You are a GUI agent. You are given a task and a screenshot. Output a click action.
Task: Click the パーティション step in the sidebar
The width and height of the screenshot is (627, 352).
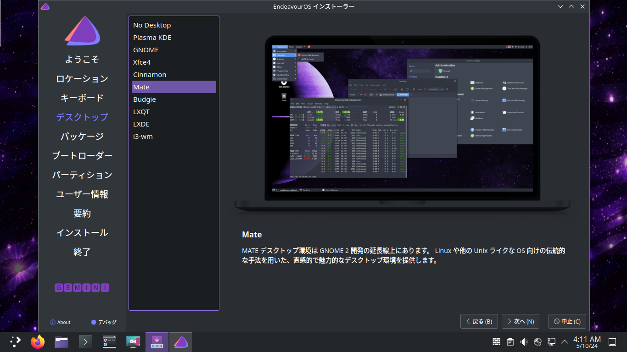[82, 175]
